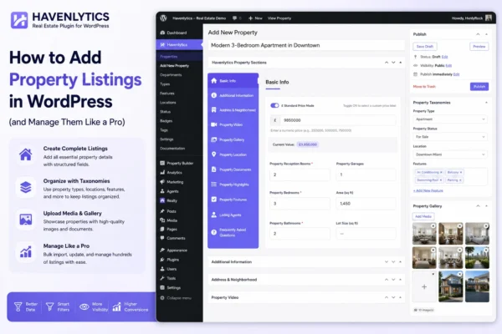Click the Media sidebar icon
This screenshot has width=502, height=334.
tap(162, 220)
